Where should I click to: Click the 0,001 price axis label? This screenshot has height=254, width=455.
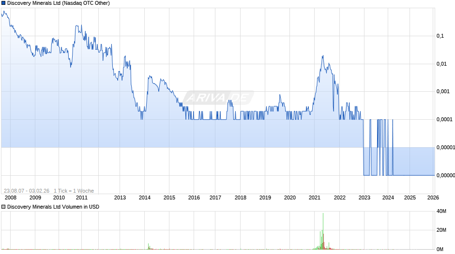tap(443, 92)
